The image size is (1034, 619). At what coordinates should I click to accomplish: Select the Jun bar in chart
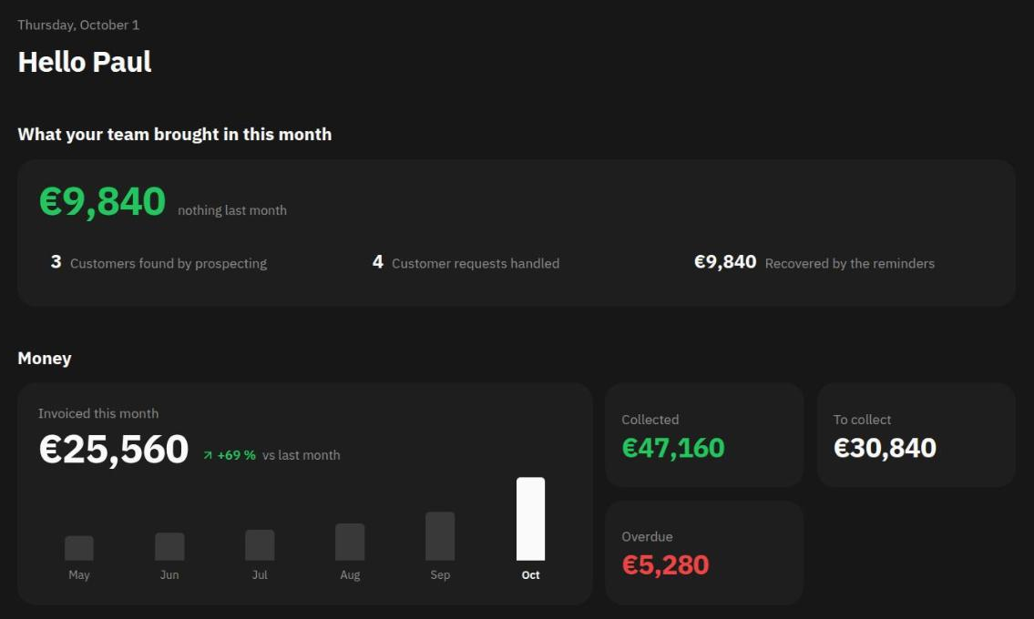169,546
